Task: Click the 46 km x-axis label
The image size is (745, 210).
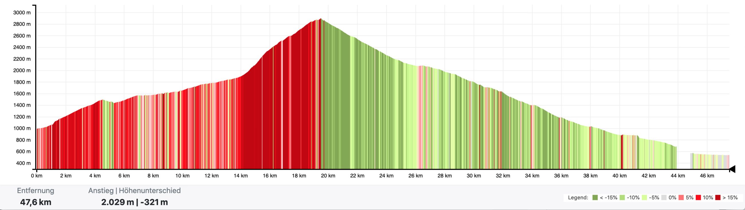Action: coord(707,176)
